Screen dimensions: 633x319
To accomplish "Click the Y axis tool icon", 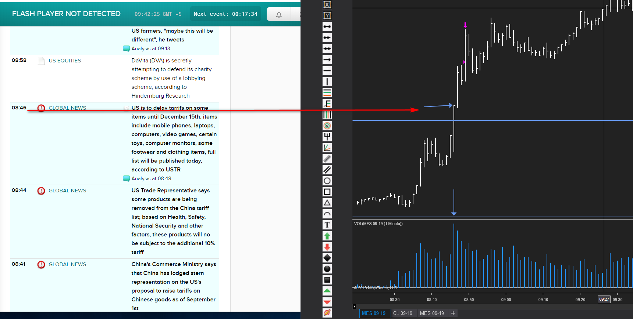I will (327, 15).
